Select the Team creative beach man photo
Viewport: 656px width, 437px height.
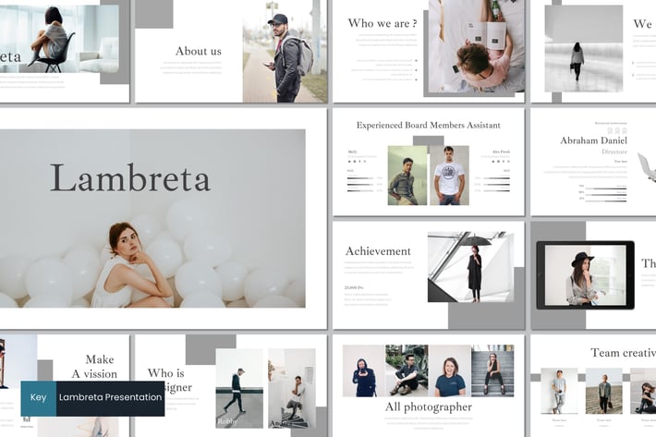click(603, 391)
